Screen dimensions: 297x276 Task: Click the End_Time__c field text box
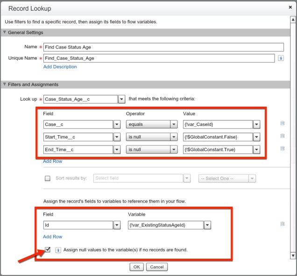pyautogui.click(x=78, y=150)
